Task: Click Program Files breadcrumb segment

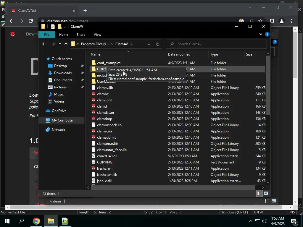Action: point(95,44)
